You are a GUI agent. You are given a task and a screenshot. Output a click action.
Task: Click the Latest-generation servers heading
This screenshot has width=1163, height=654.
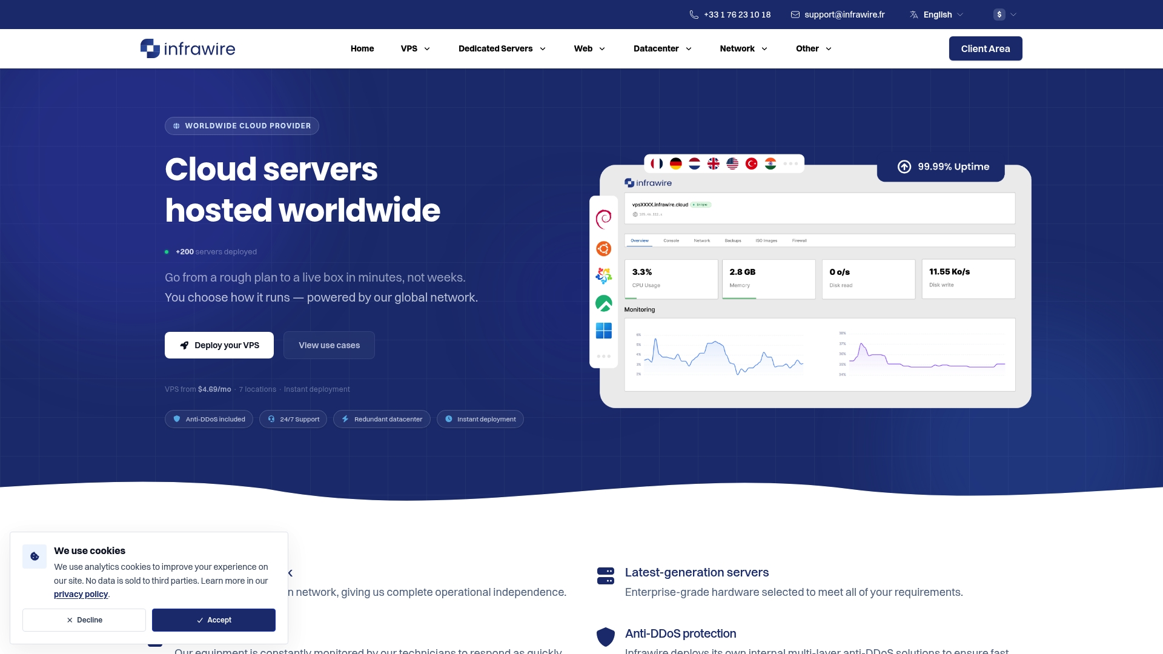pyautogui.click(x=697, y=572)
